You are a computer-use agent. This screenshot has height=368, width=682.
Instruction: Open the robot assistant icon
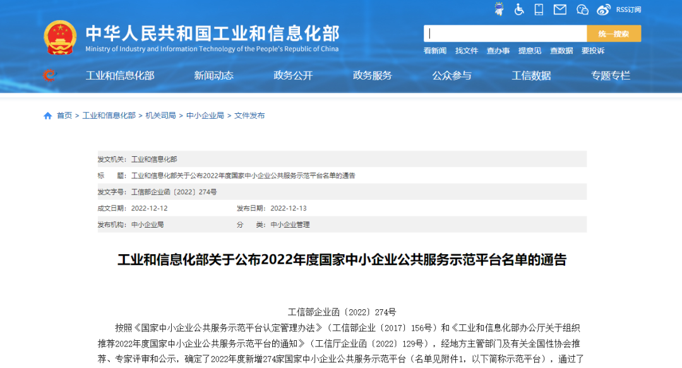(x=500, y=9)
